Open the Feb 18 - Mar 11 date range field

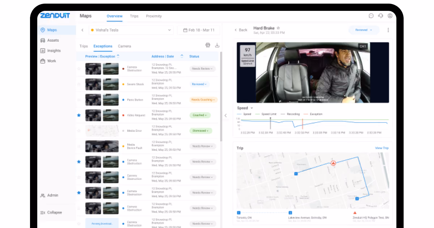click(199, 30)
